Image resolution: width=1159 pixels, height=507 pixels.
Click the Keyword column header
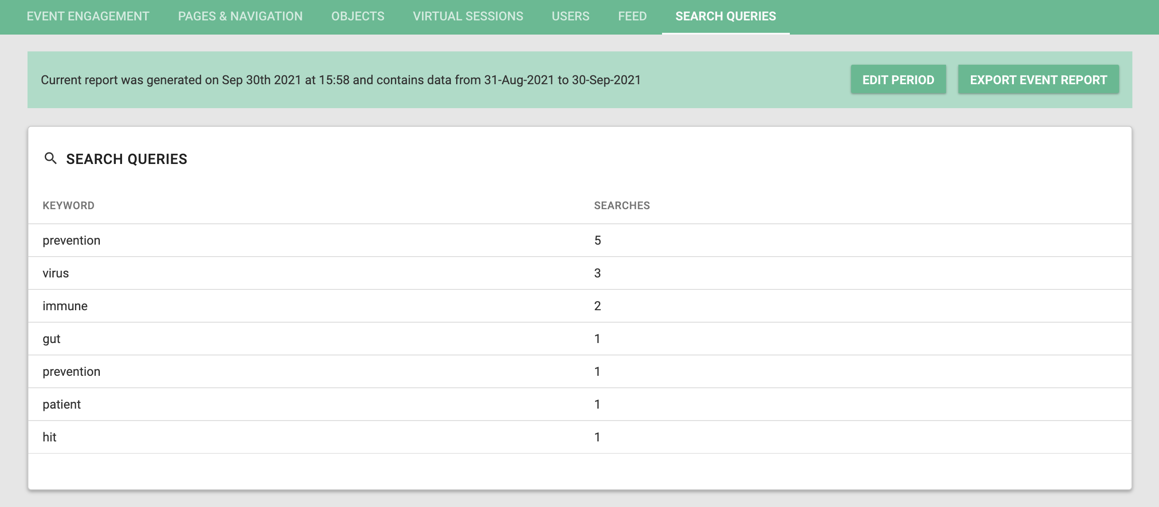coord(68,205)
